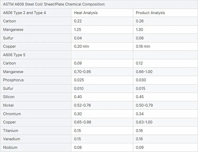
Task: Click the Titanium heat value '0.15'
Action: (77, 131)
